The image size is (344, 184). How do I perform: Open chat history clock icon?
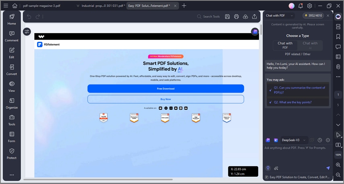point(320,140)
